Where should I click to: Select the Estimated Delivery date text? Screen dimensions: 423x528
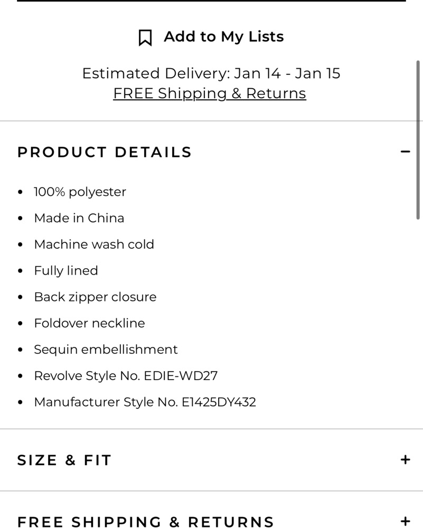[211, 73]
